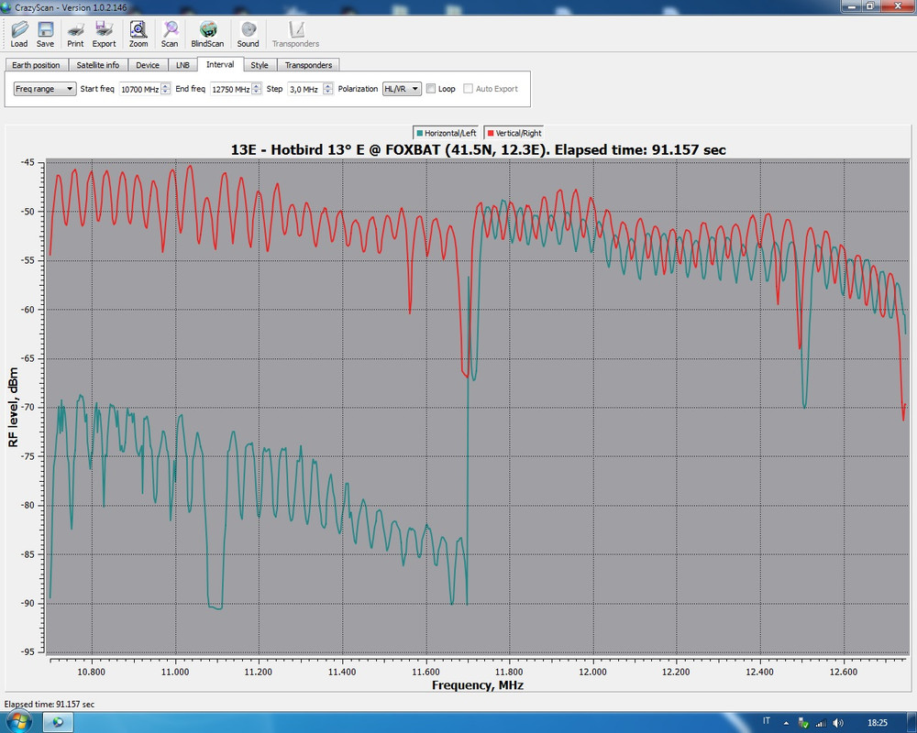Click the status bar elapsed time text
This screenshot has width=917, height=733.
pos(50,705)
